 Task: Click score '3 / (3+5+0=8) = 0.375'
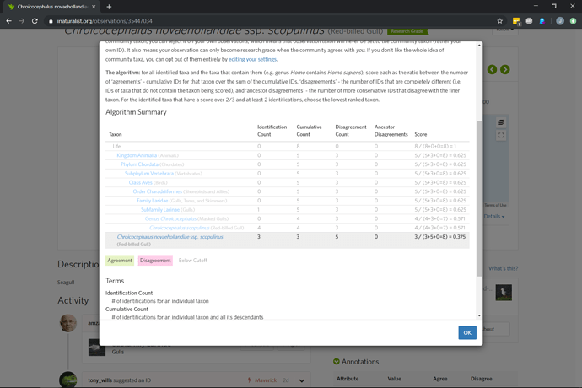pos(439,237)
